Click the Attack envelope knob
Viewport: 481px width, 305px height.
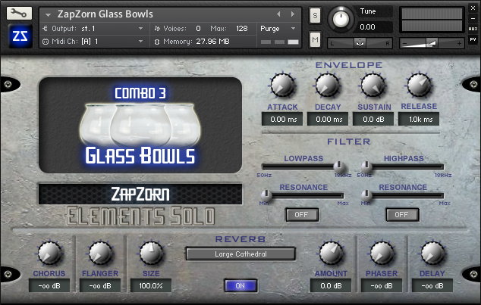(x=283, y=86)
